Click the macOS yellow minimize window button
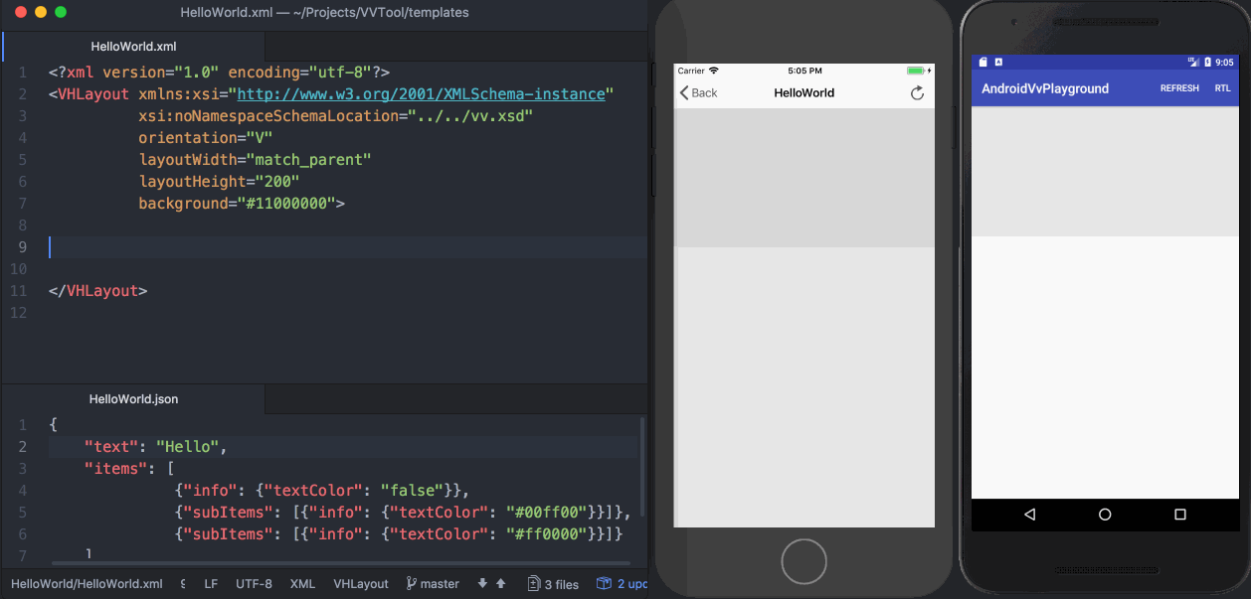The width and height of the screenshot is (1251, 599). [41, 12]
